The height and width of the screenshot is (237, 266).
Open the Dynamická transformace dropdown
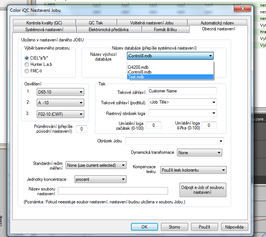click(200, 153)
